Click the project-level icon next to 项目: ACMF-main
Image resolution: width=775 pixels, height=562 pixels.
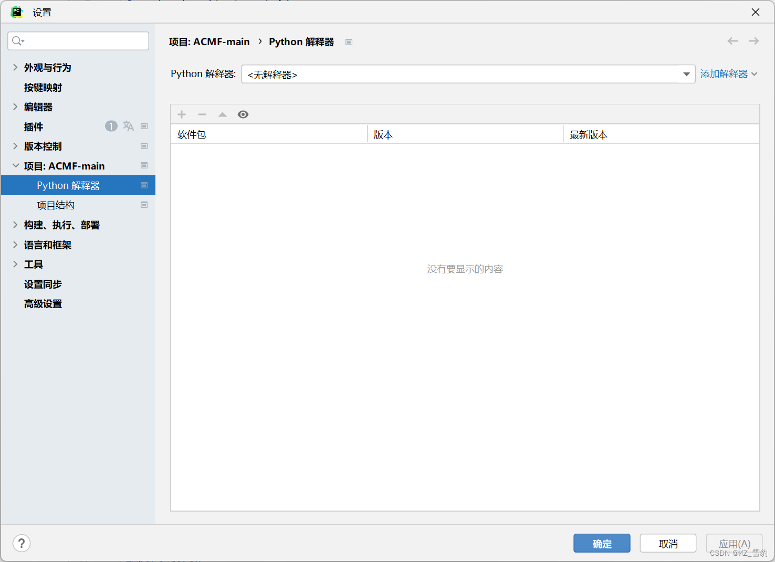coord(144,165)
